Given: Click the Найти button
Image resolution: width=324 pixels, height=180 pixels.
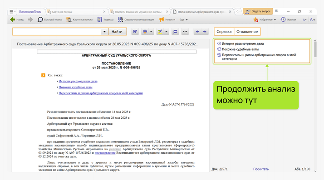Looking at the screenshot, I should [x=117, y=32].
